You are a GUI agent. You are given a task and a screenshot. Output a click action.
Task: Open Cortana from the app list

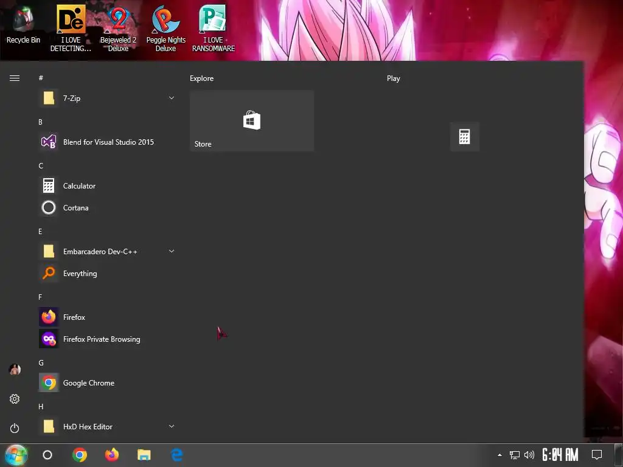pos(108,208)
